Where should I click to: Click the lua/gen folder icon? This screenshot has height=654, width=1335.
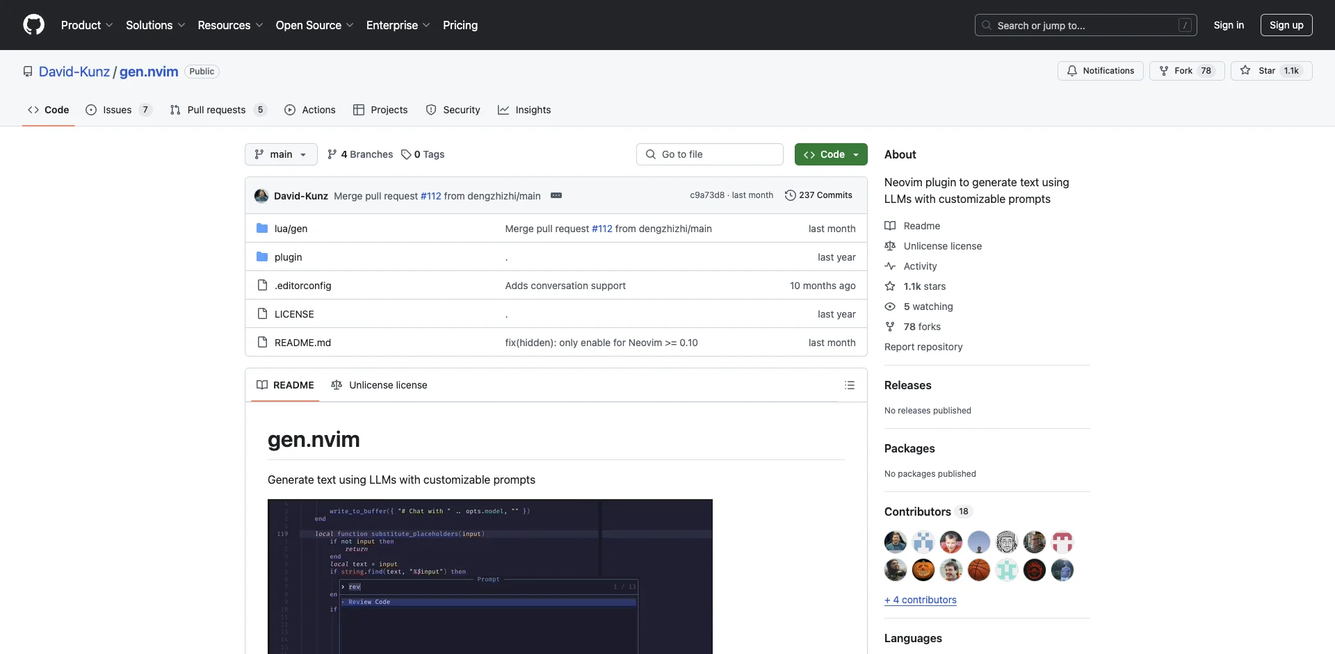[x=262, y=228]
